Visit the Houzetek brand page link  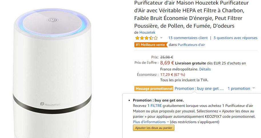click(147, 32)
